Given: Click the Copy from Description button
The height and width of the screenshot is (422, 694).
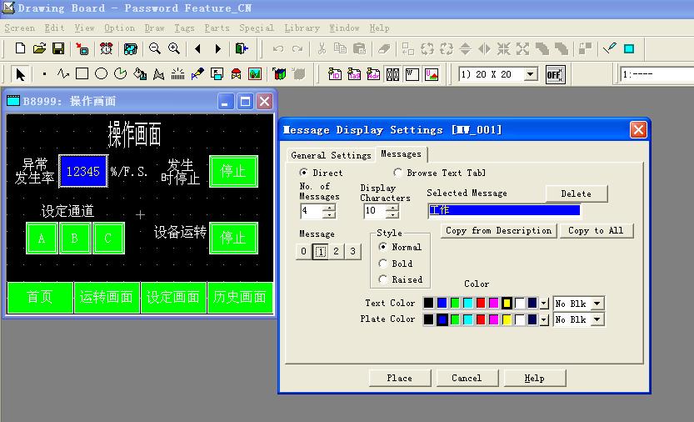Looking at the screenshot, I should tap(498, 230).
